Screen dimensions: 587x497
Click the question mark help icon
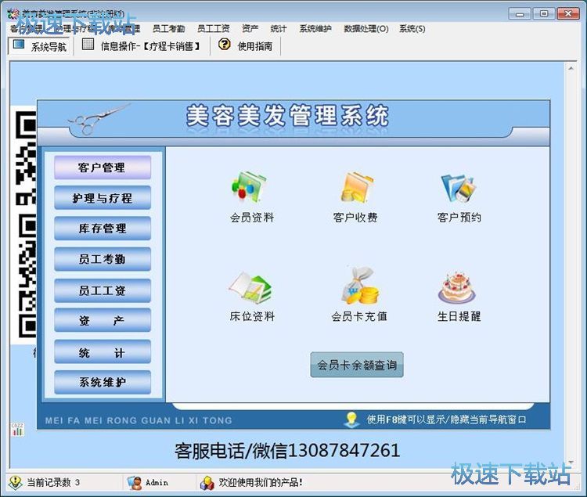click(x=225, y=44)
